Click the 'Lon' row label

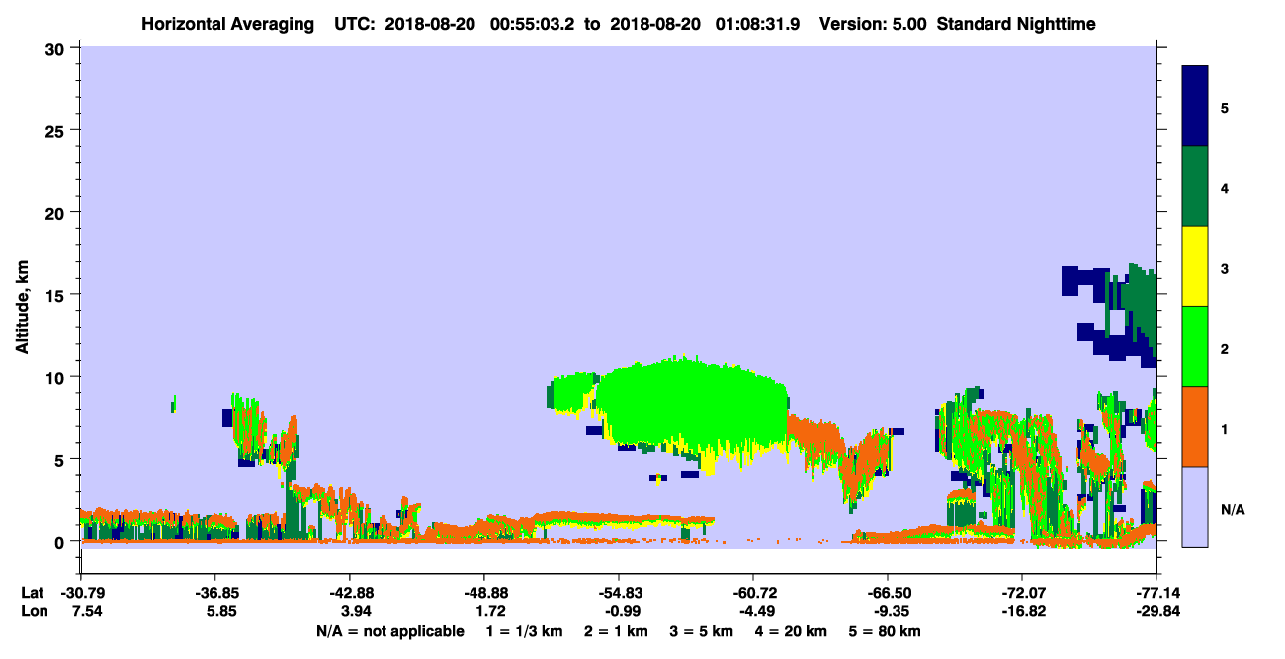coord(33,611)
